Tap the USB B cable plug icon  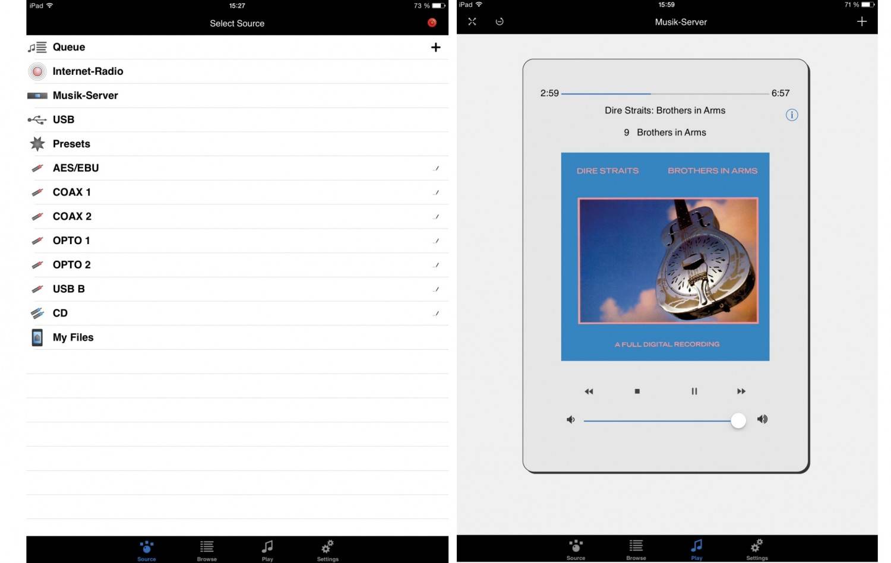point(37,289)
